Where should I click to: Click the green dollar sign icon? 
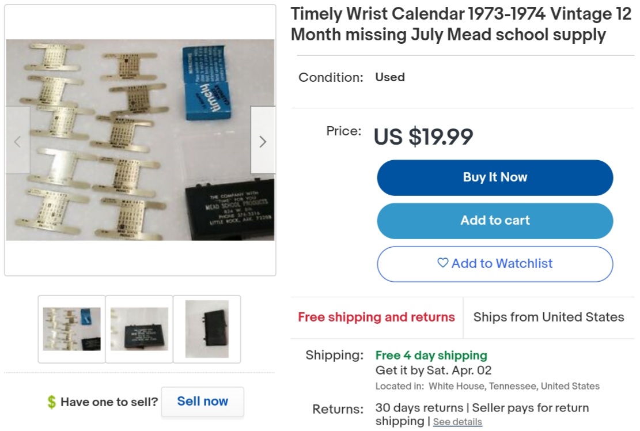(x=52, y=402)
